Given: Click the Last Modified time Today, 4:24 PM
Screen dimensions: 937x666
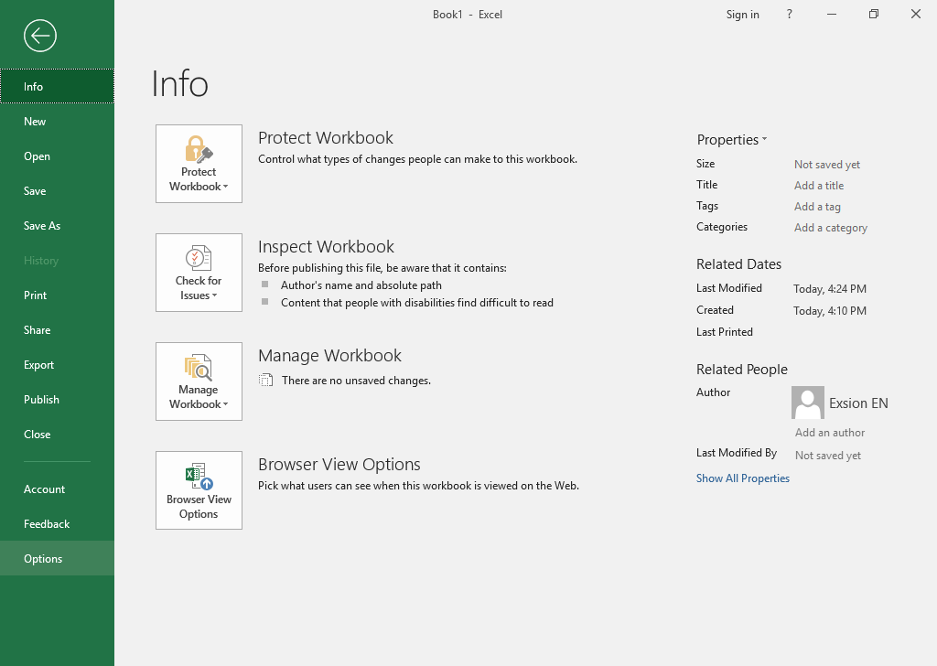Looking at the screenshot, I should pos(829,289).
